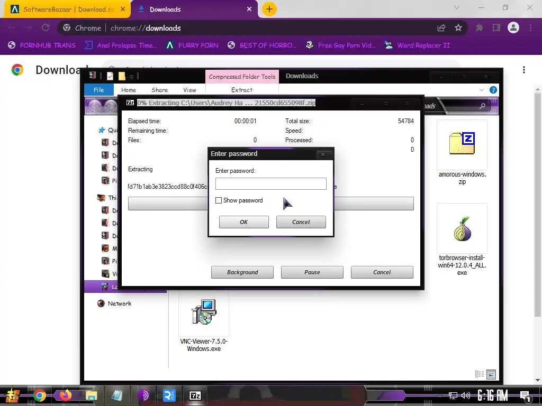This screenshot has width=542, height=406.
Task: Bookmark this page with the star icon
Action: [x=458, y=28]
